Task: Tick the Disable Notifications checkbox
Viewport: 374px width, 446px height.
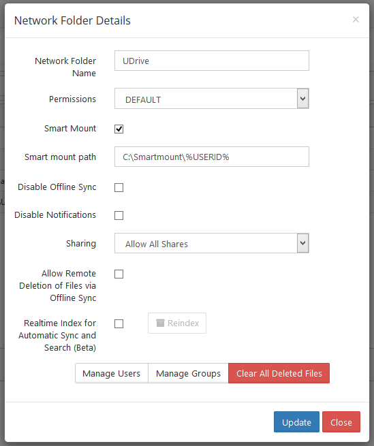Action: click(119, 216)
